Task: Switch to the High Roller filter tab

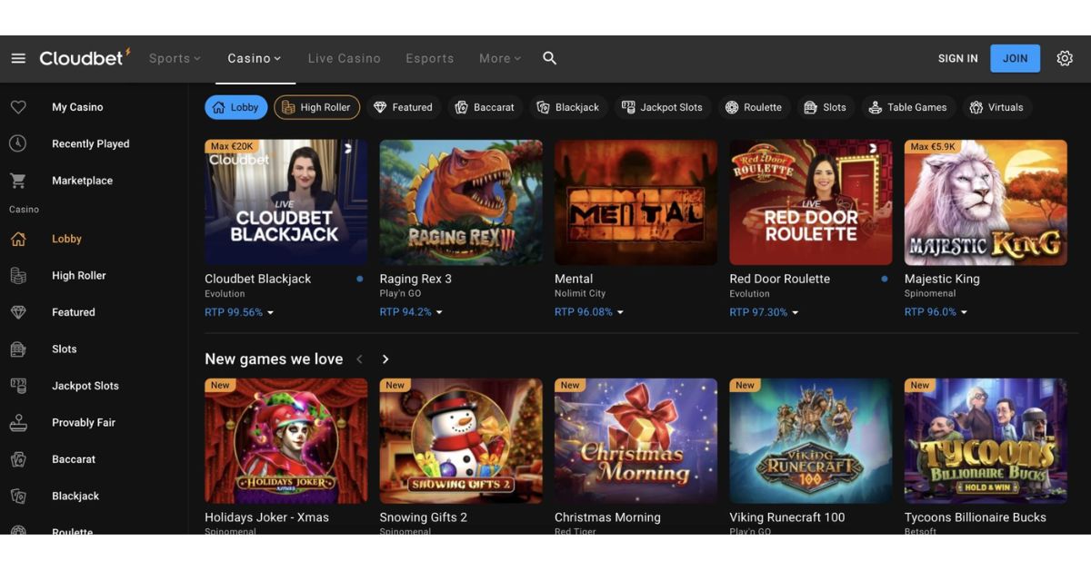Action: (x=316, y=107)
